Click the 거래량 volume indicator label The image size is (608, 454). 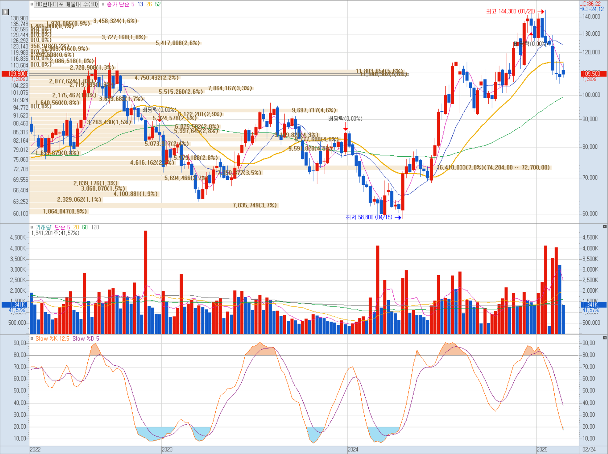(43, 227)
